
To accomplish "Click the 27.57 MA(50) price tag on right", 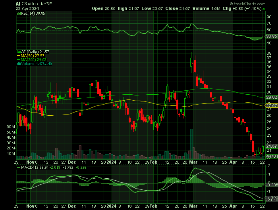I will [272, 106].
